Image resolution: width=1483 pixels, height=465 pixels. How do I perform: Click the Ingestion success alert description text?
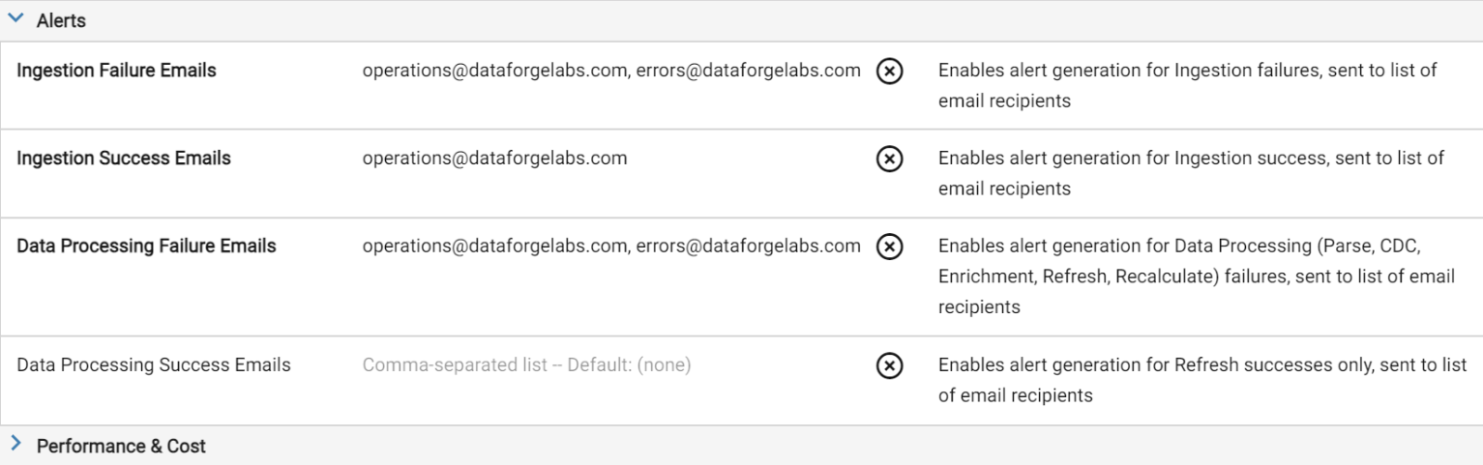1192,173
